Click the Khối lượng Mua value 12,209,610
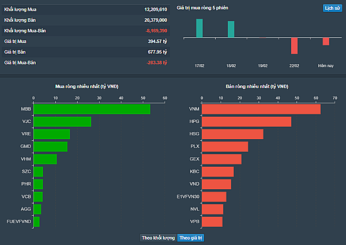 [156, 9]
